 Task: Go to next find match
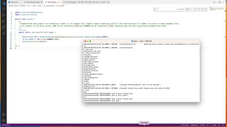tap(199, 9)
